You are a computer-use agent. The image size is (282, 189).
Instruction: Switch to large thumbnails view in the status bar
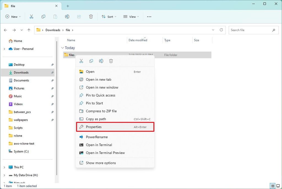pos(278,186)
